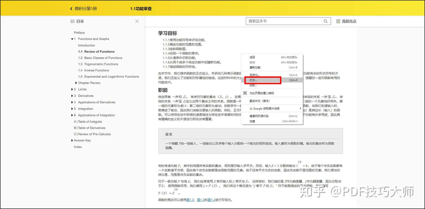The height and width of the screenshot is (209, 425).
Task: Click the back chevron beside 微积分第1册
Action: (x=71, y=9)
